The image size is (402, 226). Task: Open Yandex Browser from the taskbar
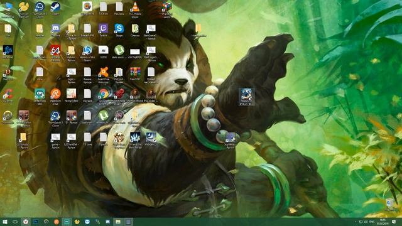(x=25, y=222)
